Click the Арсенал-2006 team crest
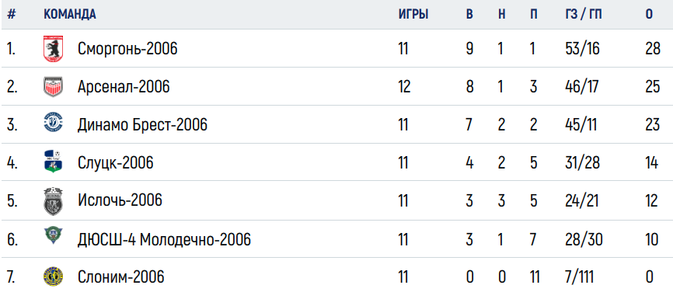This screenshot has height=292, width=673. pyautogui.click(x=53, y=87)
